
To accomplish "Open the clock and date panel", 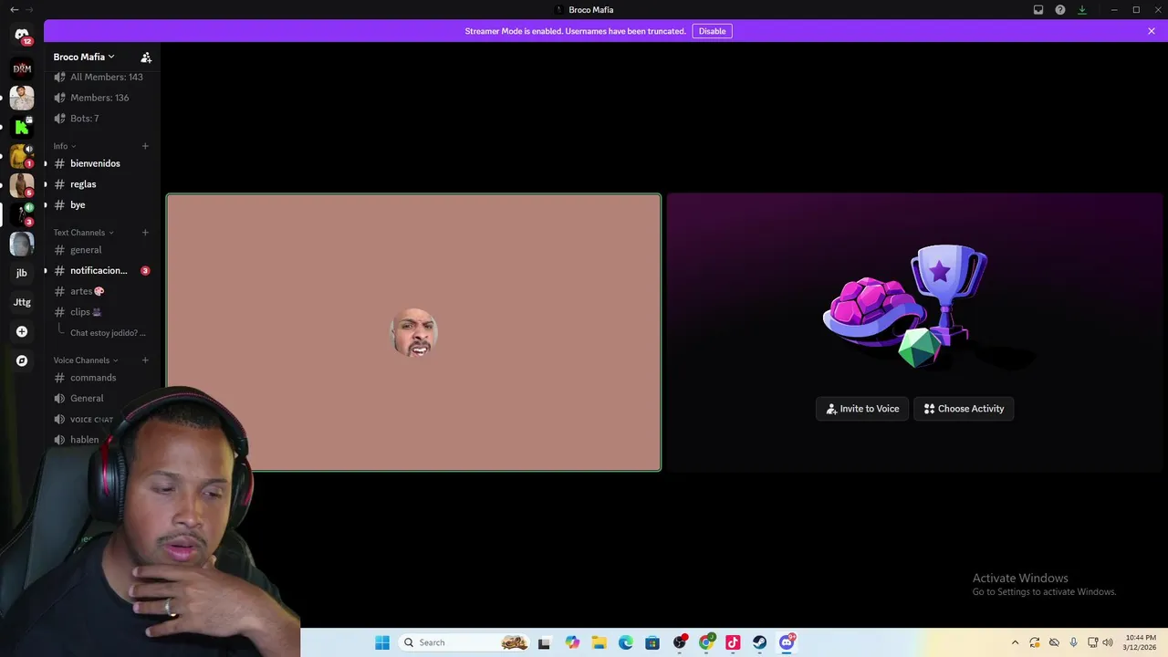I will click(1140, 642).
